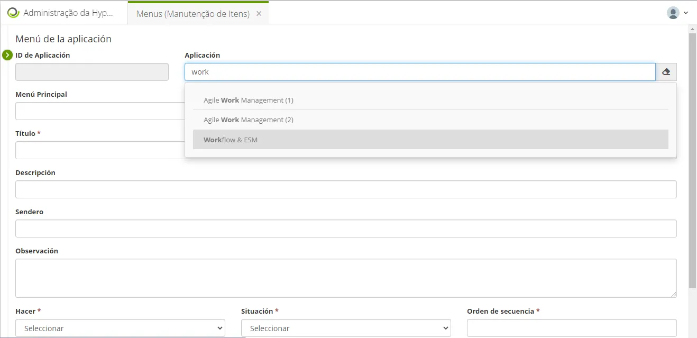Open the user avatar menu
The height and width of the screenshot is (338, 697).
[x=673, y=13]
